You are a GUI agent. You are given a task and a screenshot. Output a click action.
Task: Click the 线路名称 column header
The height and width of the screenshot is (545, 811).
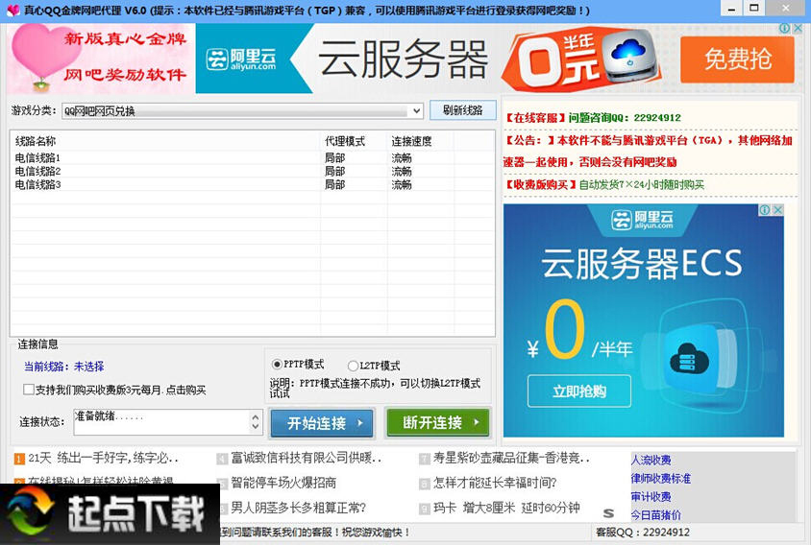[165, 141]
